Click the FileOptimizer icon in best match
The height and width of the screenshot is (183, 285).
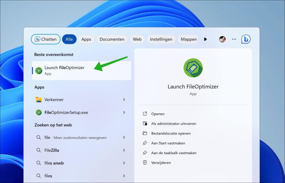39,70
